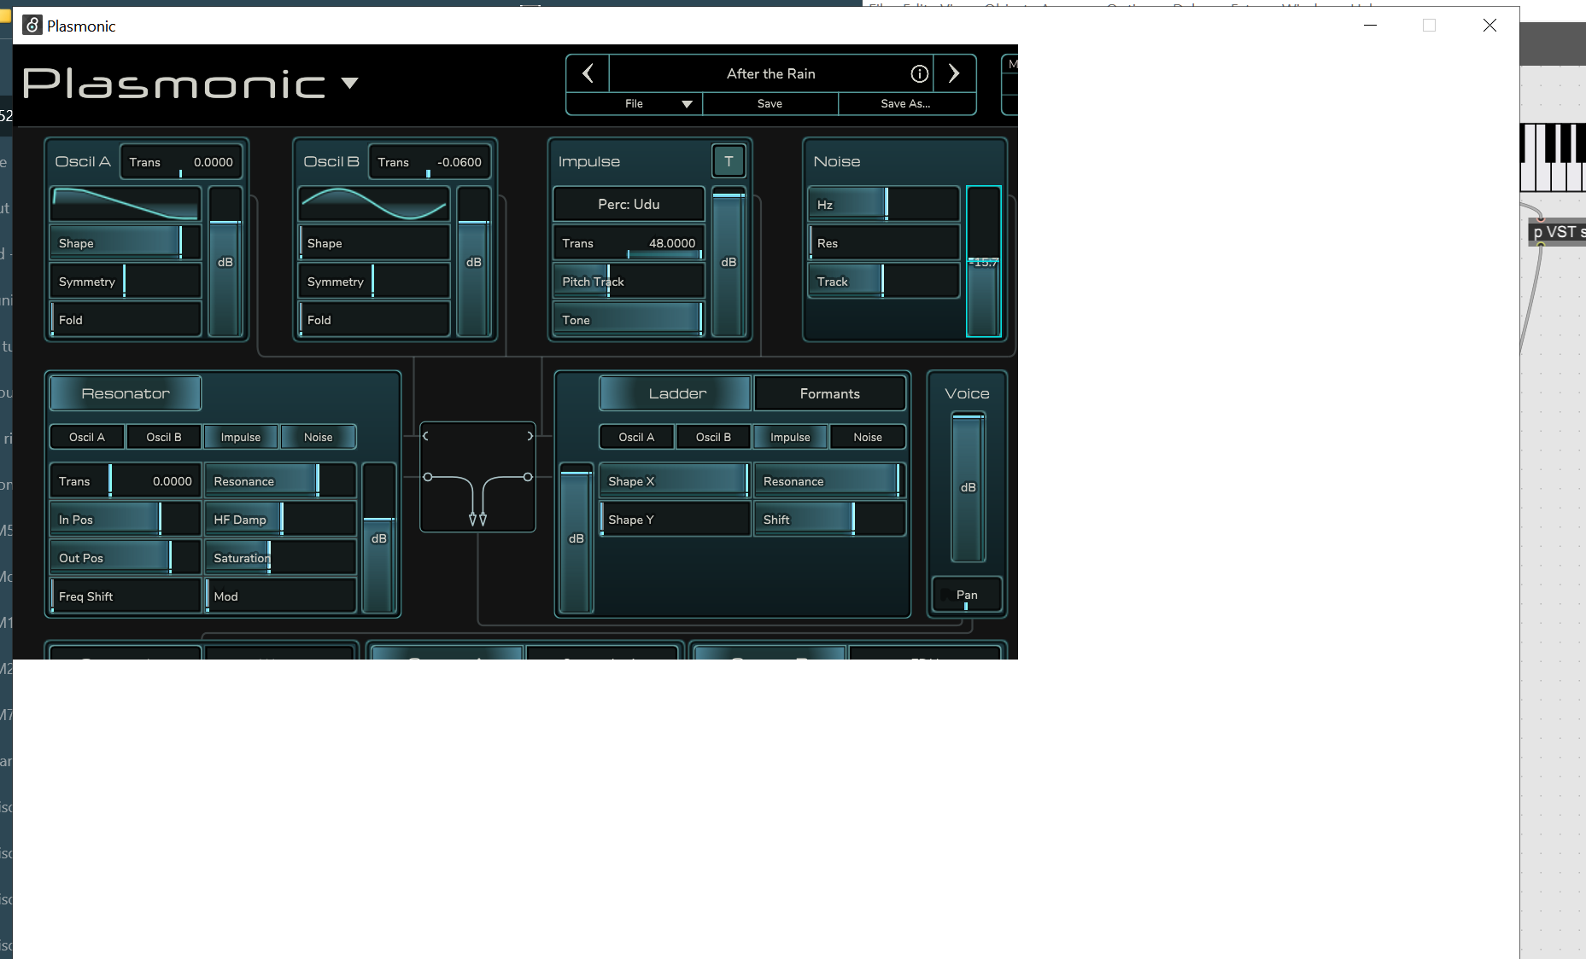
Task: Open the Perc: Udu impulse selector
Action: (629, 204)
